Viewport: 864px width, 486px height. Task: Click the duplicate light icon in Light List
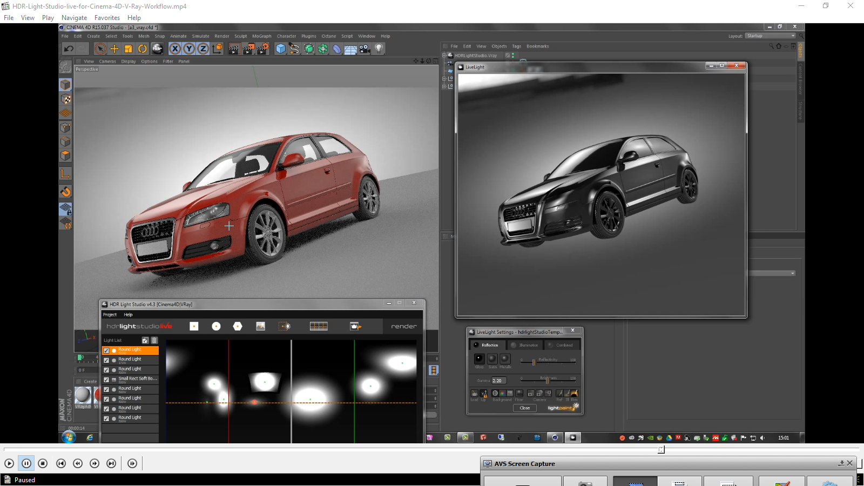(145, 340)
